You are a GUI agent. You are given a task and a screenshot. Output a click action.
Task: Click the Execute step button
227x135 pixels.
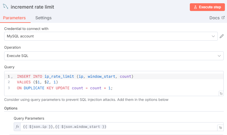point(207,7)
